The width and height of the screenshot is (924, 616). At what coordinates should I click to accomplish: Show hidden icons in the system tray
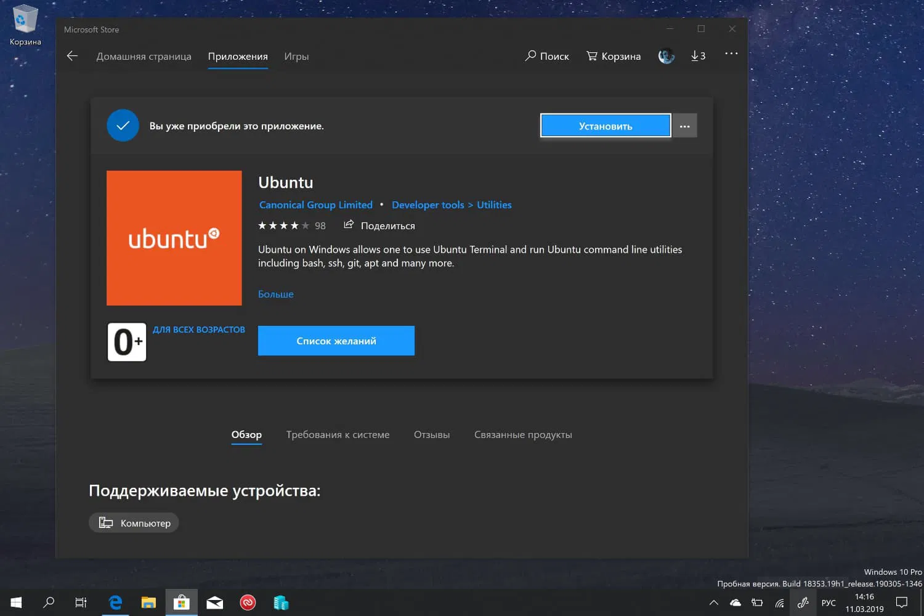pos(713,602)
